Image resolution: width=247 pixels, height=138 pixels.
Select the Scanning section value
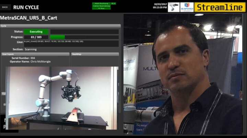[x=31, y=49]
